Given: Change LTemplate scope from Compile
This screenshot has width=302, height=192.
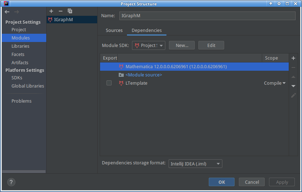Looking at the screenshot, I should coord(275,83).
